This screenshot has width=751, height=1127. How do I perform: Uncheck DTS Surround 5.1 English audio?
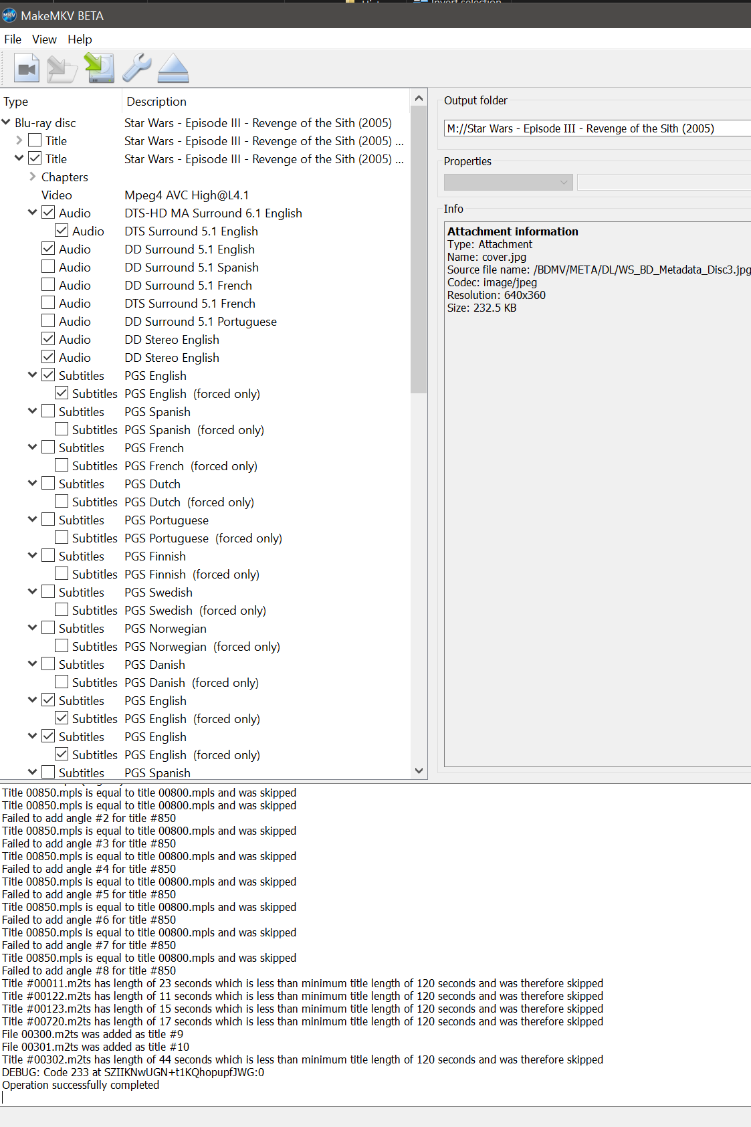62,231
